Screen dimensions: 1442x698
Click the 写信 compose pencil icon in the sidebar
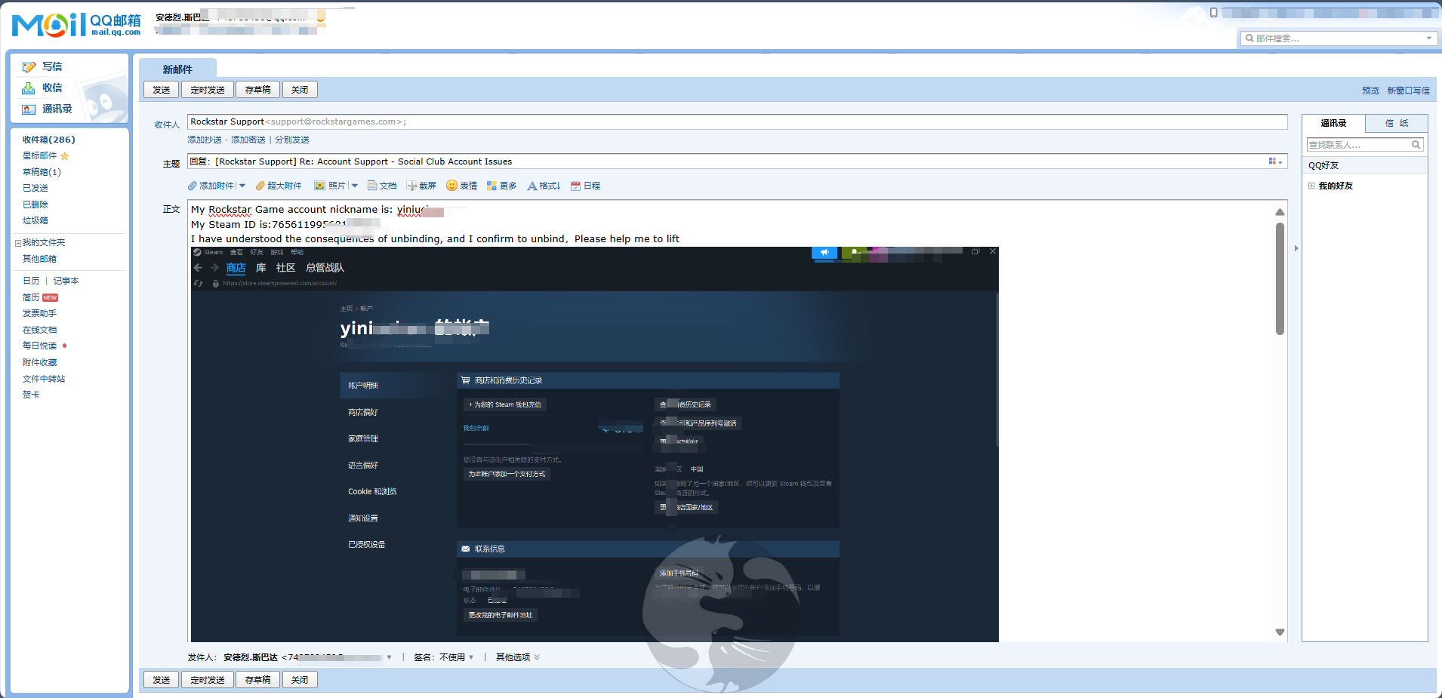(x=29, y=67)
